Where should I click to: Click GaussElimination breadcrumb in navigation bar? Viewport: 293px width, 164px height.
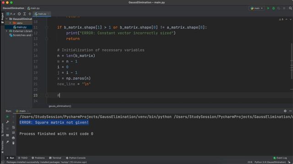(x=13, y=8)
